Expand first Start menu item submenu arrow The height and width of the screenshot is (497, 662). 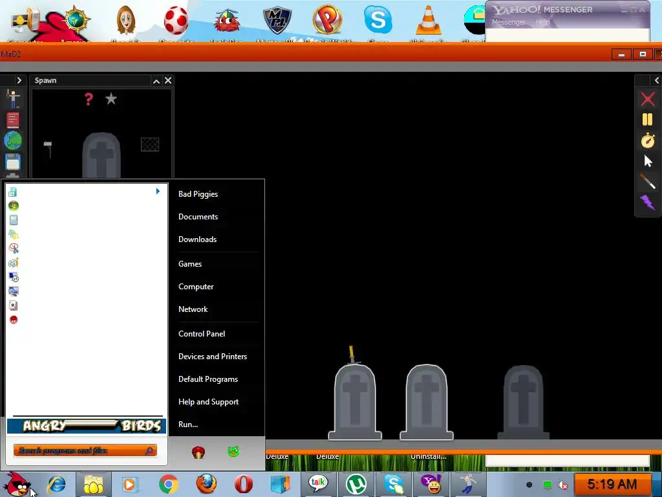158,192
